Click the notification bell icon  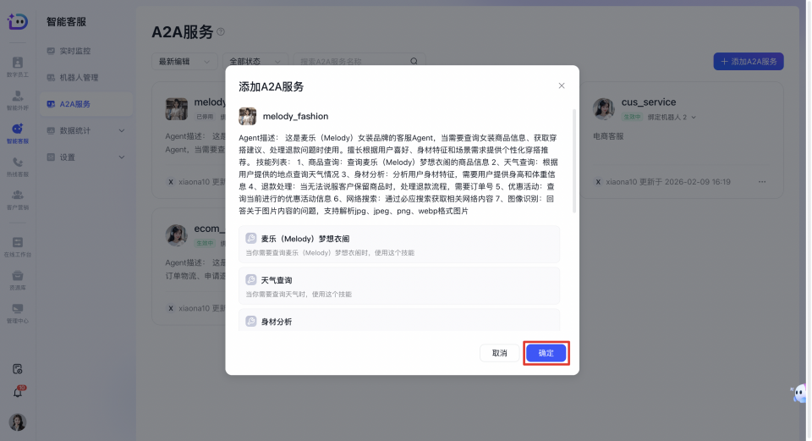click(x=17, y=392)
